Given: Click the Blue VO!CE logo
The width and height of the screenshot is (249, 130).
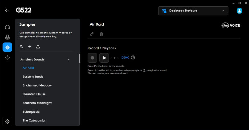Looking at the screenshot, I should tap(231, 25).
